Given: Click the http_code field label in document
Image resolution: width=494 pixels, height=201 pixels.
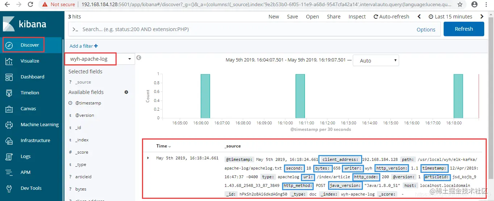Looking at the screenshot, I should (366, 177).
